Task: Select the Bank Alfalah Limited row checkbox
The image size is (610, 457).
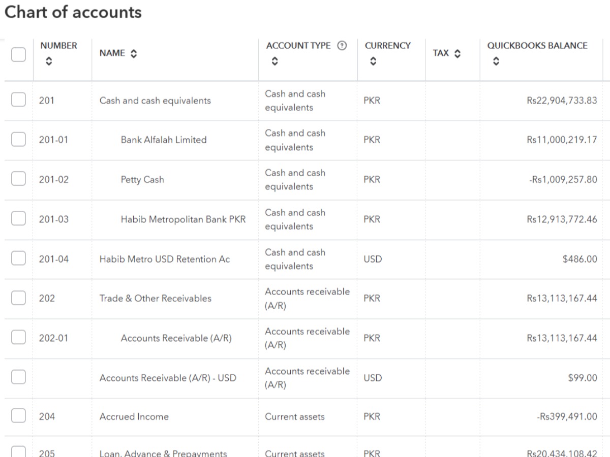Action: point(19,140)
